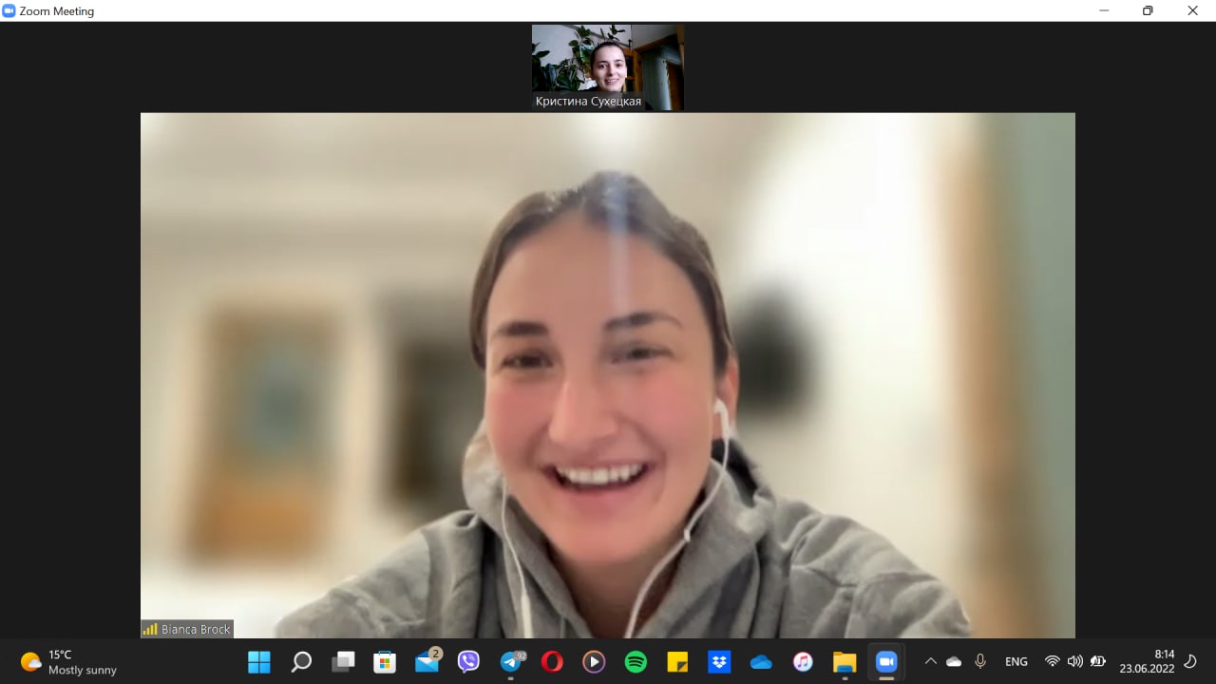The image size is (1216, 684).
Task: Click the Zoom Meeting title bar icon
Action: click(9, 10)
